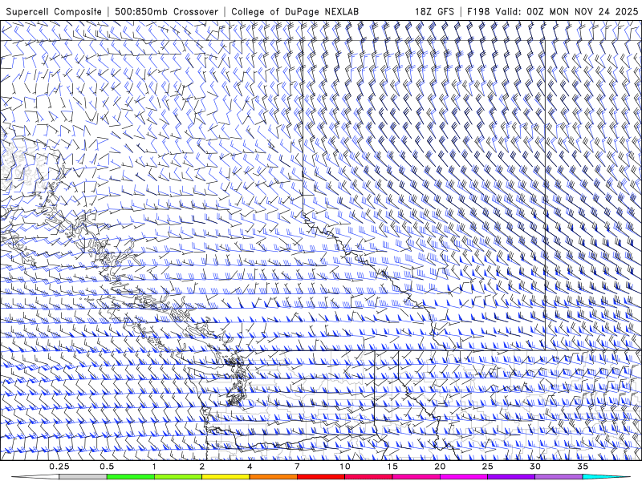This screenshot has height=481, width=642.
Task: Click the "Supercell Composite" title text
Action: click(x=54, y=11)
